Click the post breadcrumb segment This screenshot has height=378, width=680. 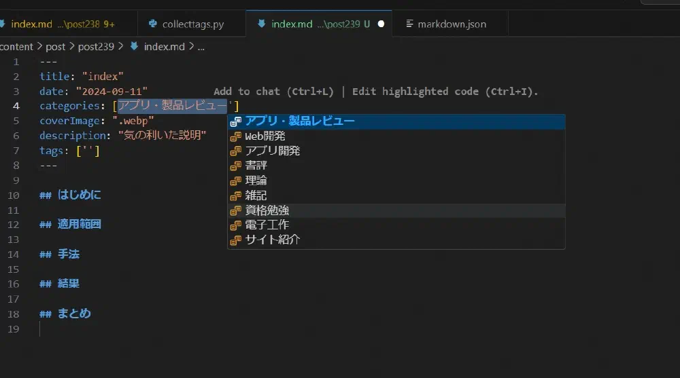[55, 47]
